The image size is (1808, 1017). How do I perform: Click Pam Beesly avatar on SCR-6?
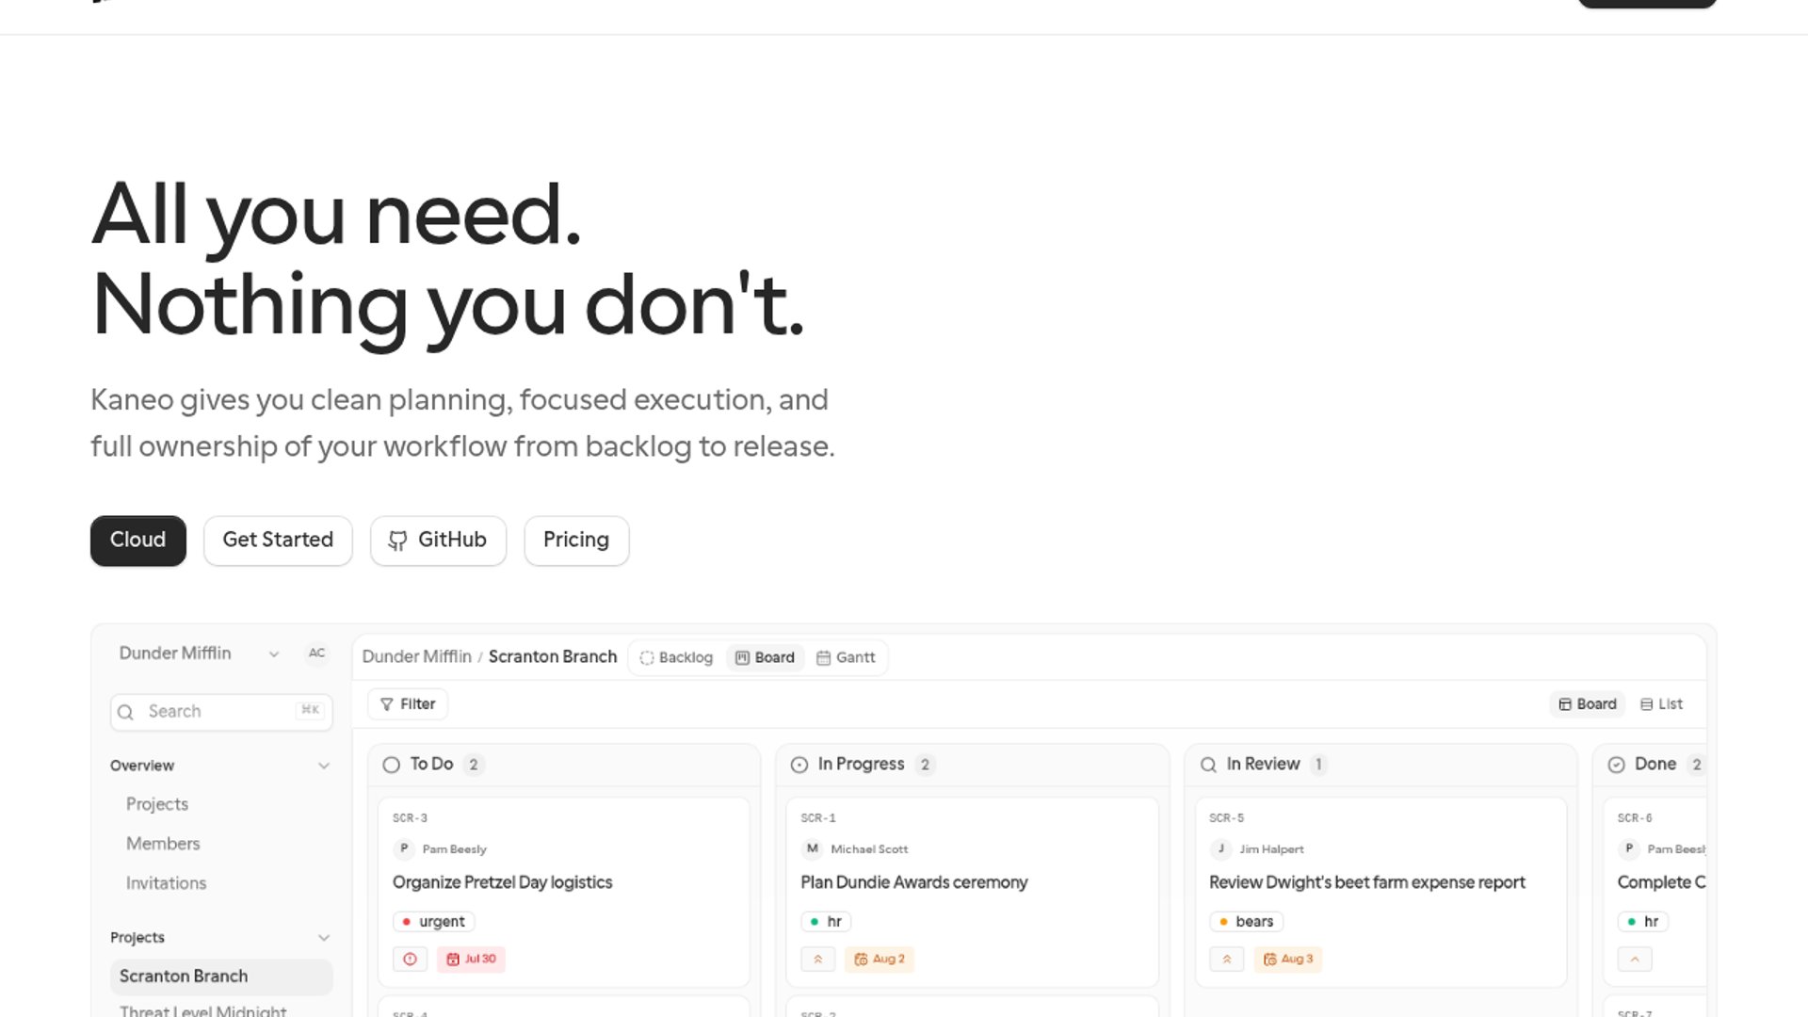click(x=1628, y=848)
